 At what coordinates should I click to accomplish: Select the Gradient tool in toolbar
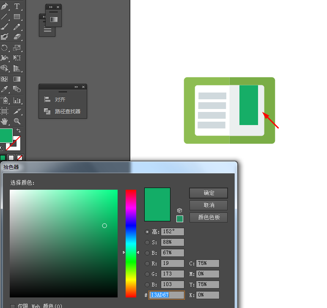(x=17, y=79)
